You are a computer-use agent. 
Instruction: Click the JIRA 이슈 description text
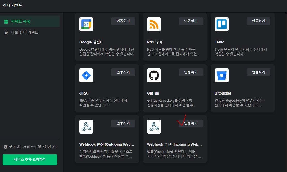click(x=103, y=103)
